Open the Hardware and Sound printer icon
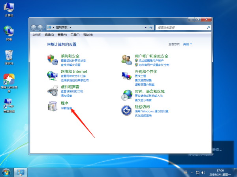 click(x=53, y=91)
